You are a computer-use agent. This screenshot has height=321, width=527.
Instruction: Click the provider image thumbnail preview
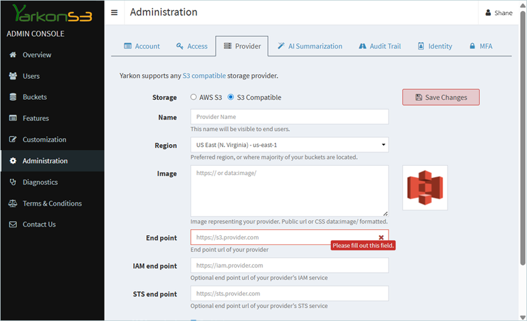coord(425,187)
